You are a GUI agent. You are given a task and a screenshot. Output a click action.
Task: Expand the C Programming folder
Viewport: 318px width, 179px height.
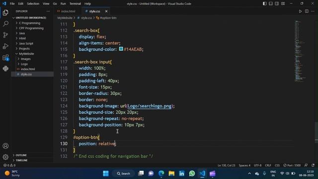point(29,23)
